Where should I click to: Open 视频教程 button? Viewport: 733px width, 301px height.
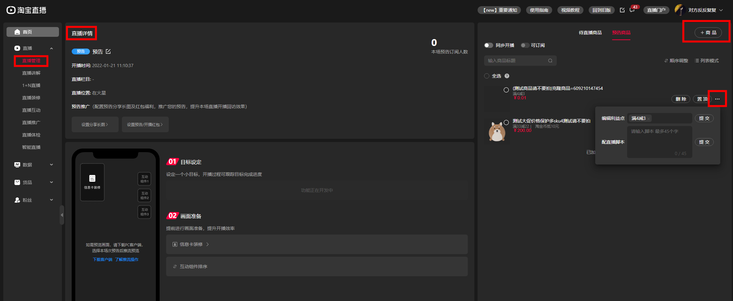570,10
